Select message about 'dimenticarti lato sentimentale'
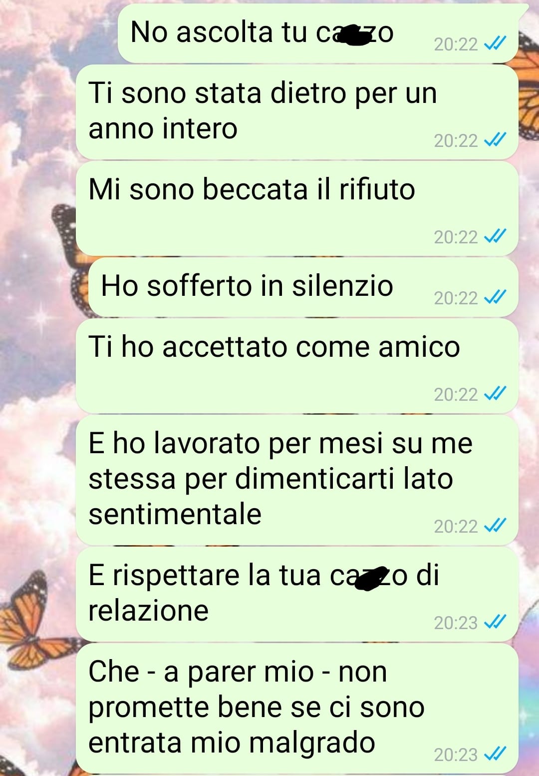Screen dimensions: 539x776 (x=297, y=480)
